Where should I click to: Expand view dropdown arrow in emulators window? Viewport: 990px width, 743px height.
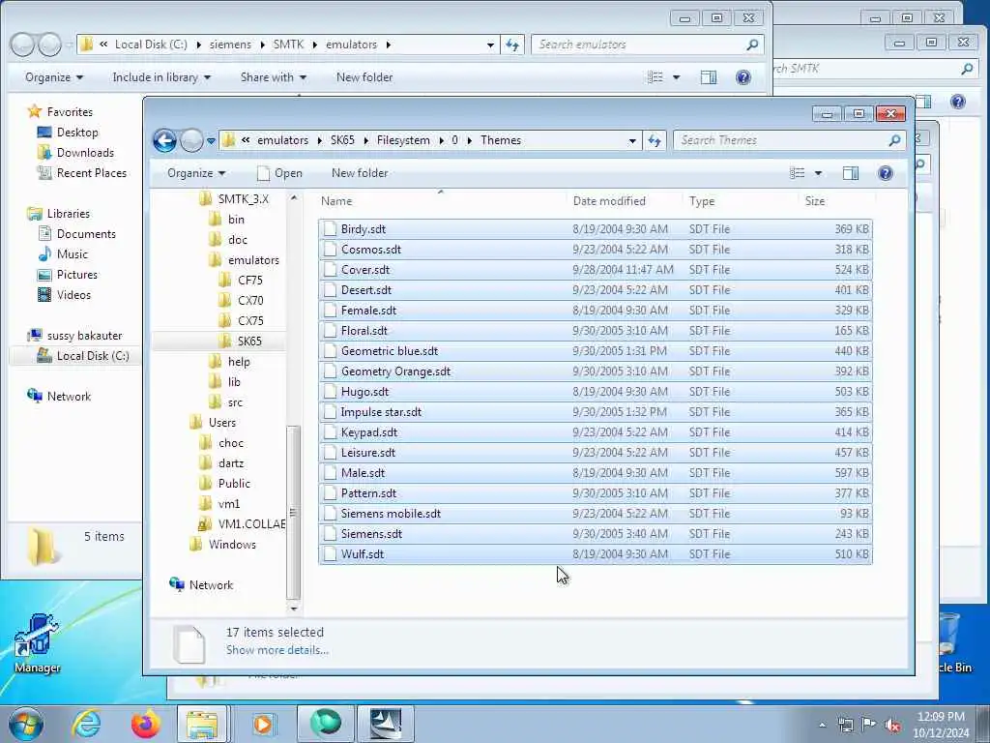tap(676, 77)
